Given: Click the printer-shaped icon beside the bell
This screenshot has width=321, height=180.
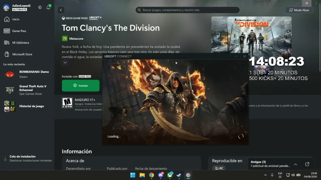Looking at the screenshot, I should coord(40,7).
